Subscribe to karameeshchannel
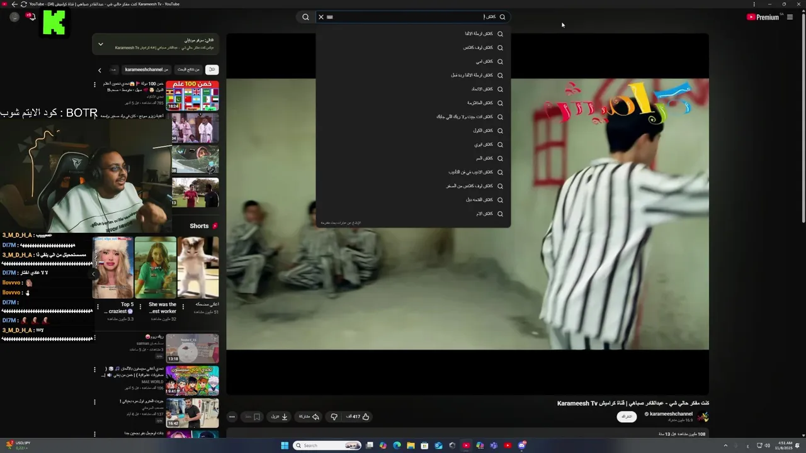The width and height of the screenshot is (806, 453). (627, 417)
